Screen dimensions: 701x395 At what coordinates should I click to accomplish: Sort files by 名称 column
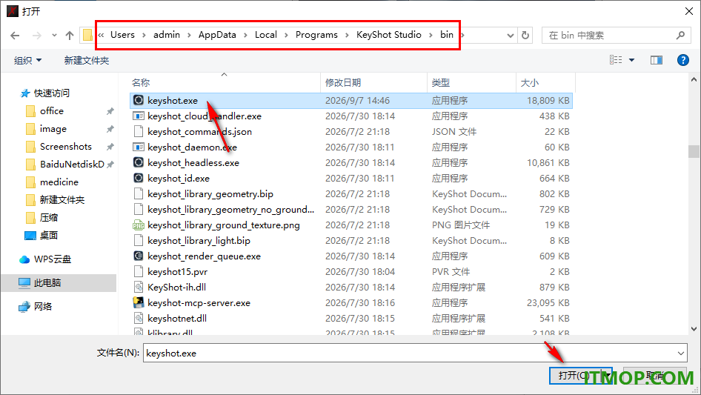225,82
